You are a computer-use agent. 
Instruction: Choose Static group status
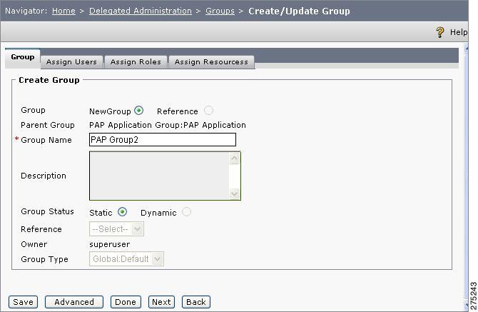[x=122, y=212]
